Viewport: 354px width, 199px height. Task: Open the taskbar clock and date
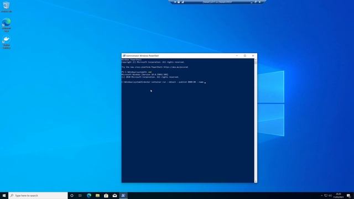tap(339, 195)
